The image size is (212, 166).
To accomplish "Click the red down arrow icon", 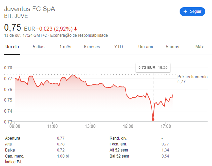I will coord(76,28).
